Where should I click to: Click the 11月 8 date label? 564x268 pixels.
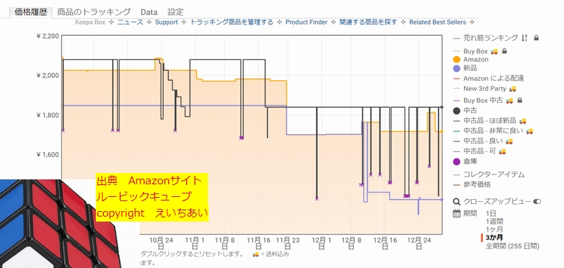pos(224,243)
